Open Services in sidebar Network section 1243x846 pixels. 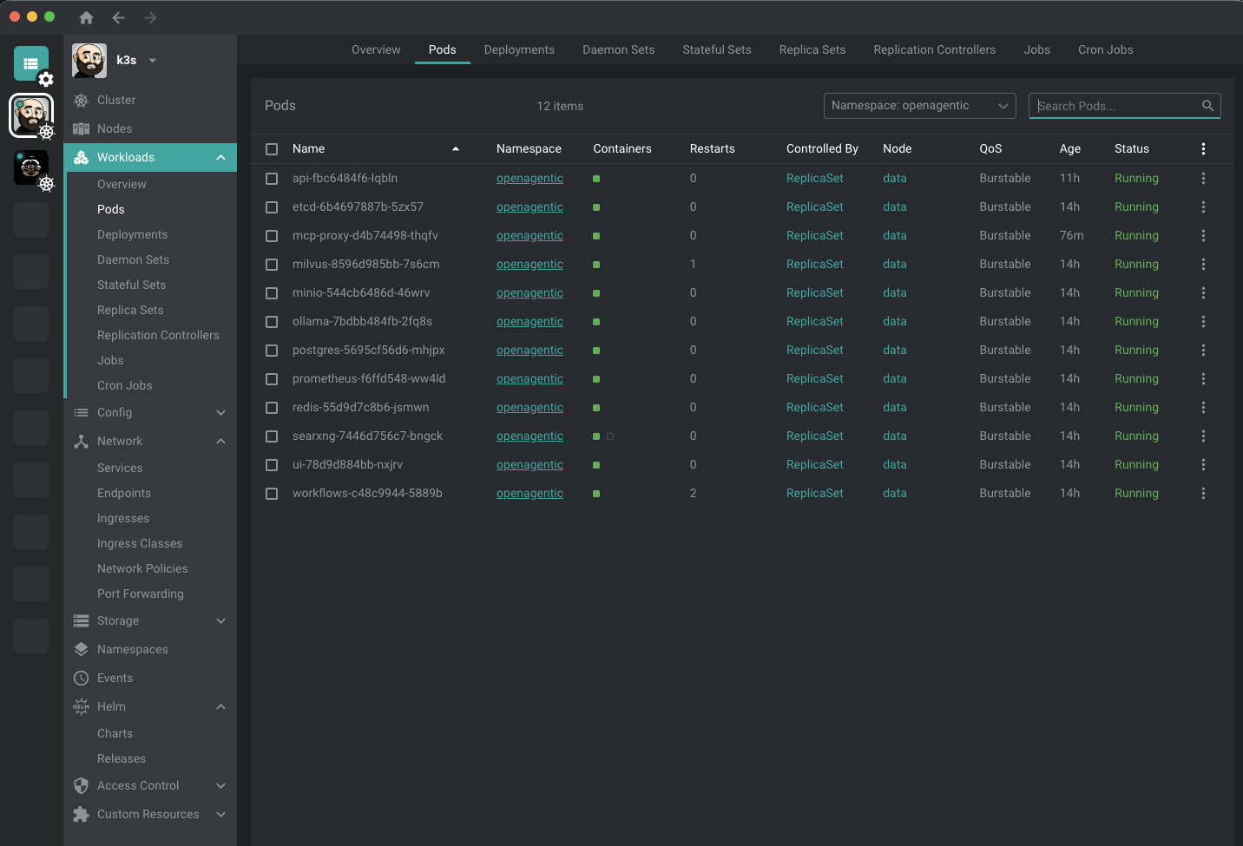(120, 468)
